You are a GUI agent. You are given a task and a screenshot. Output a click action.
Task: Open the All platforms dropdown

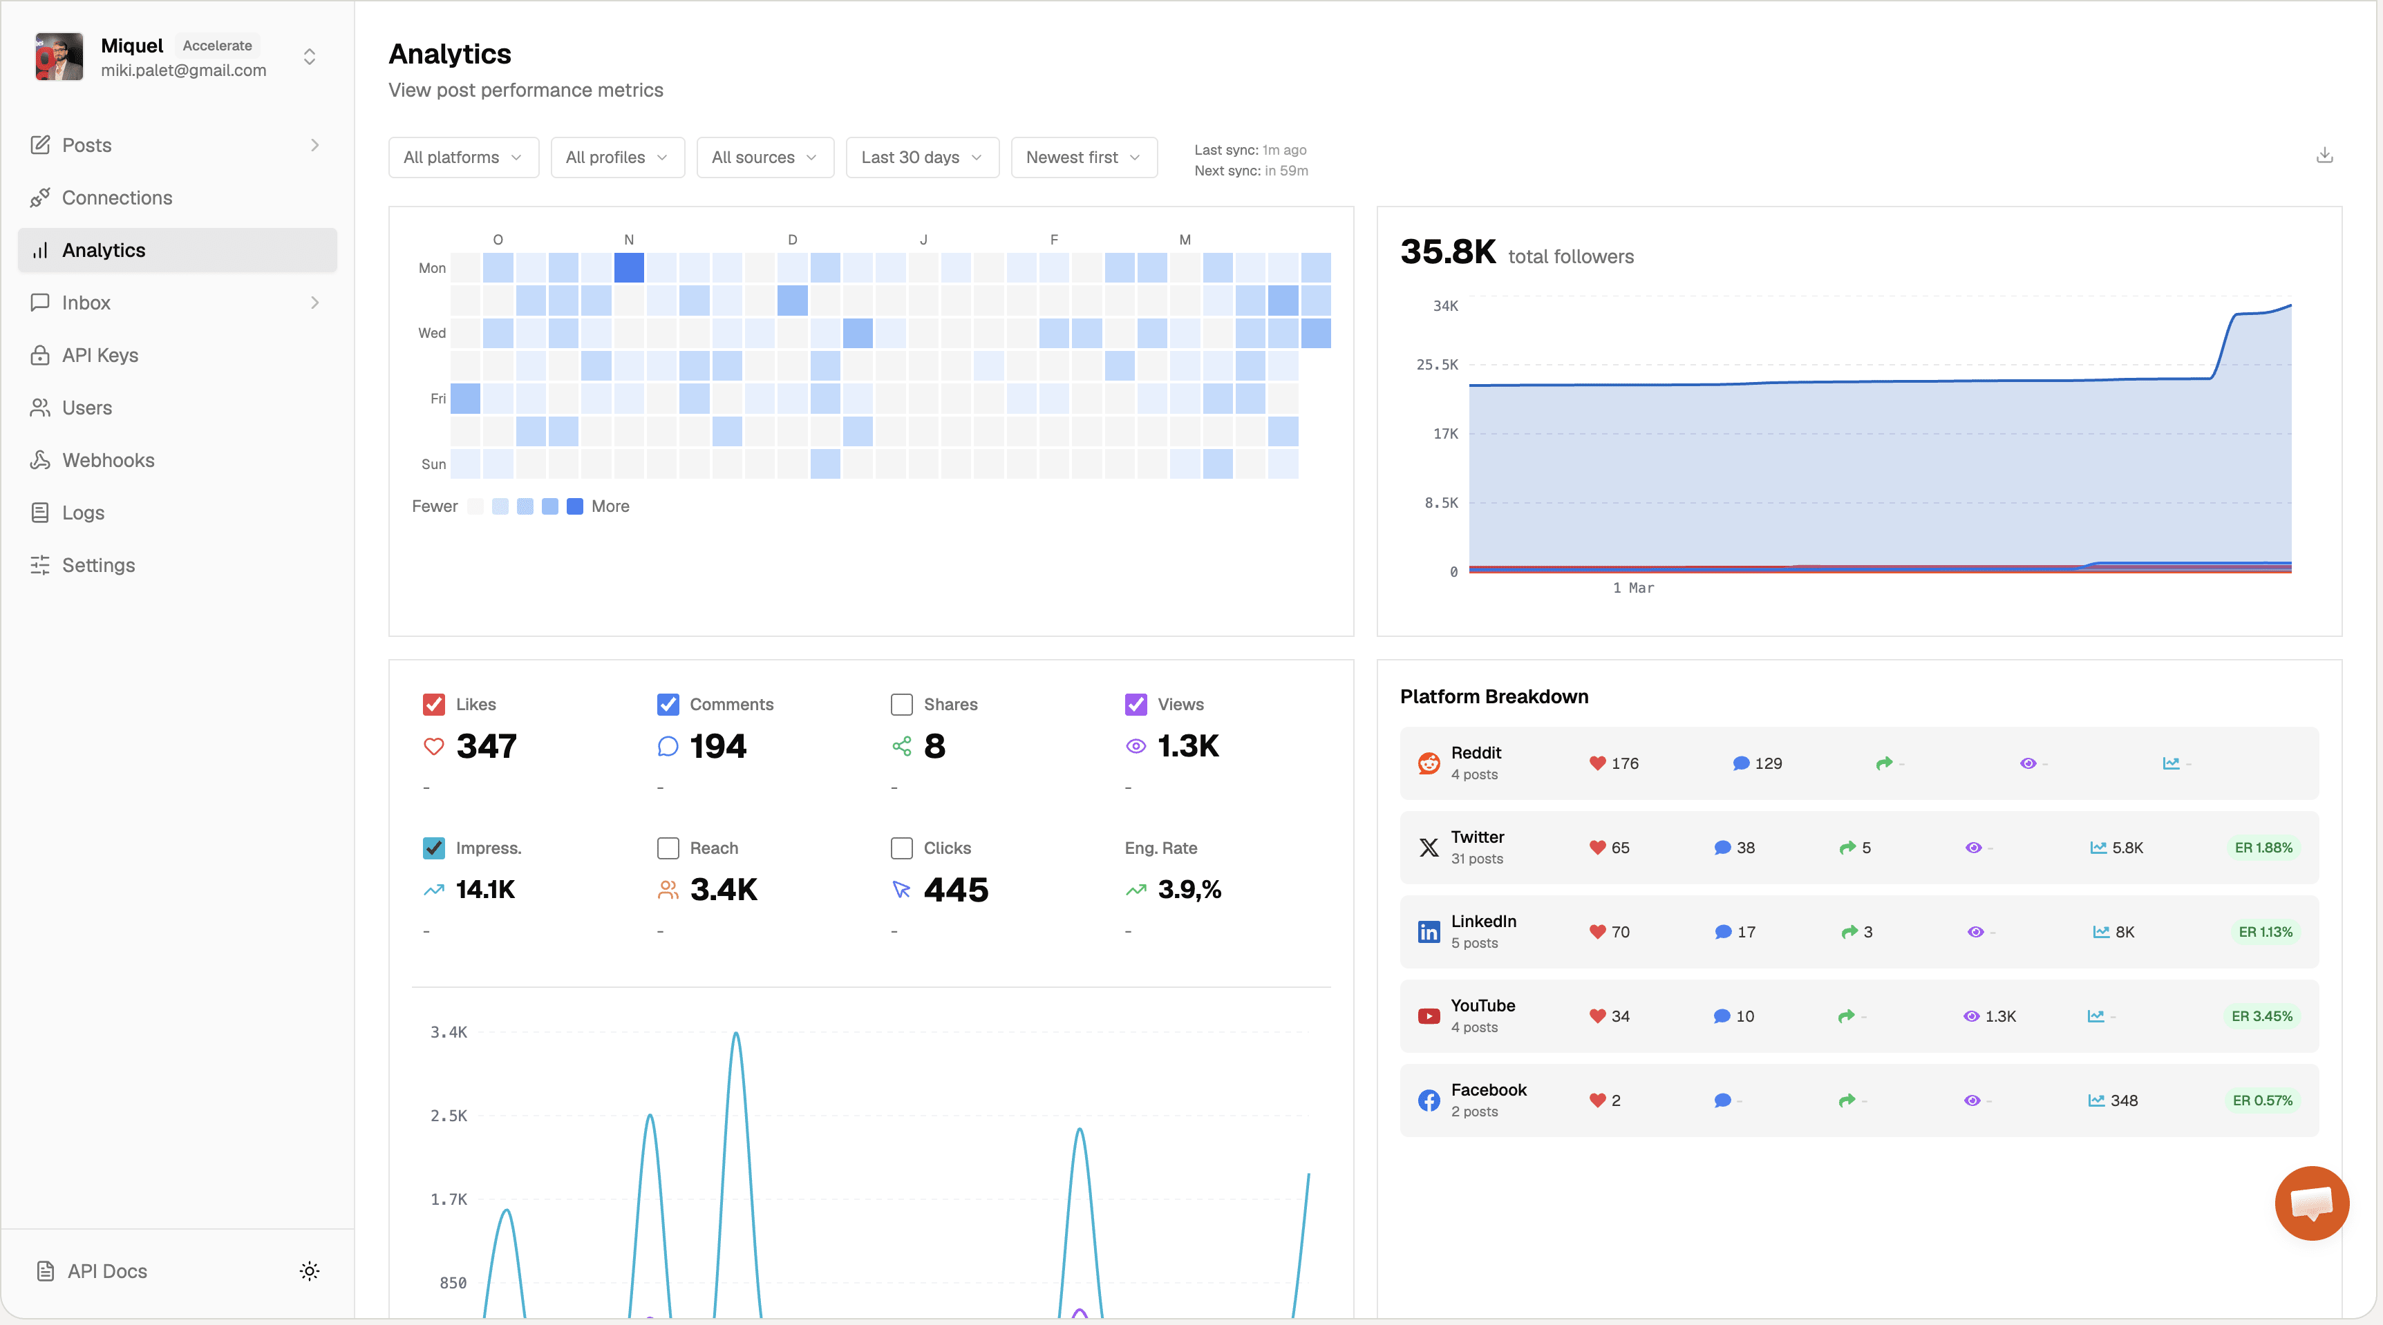462,158
